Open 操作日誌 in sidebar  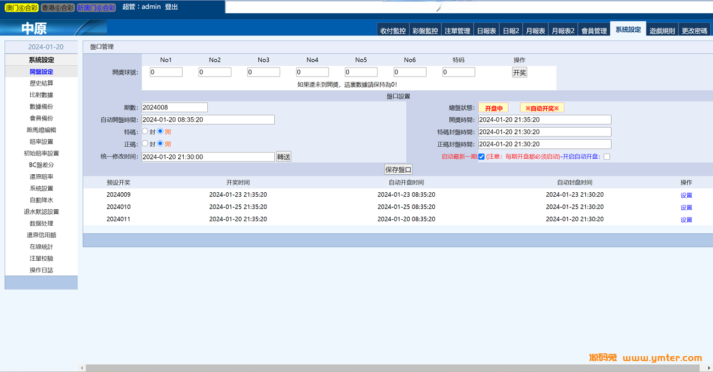(41, 270)
